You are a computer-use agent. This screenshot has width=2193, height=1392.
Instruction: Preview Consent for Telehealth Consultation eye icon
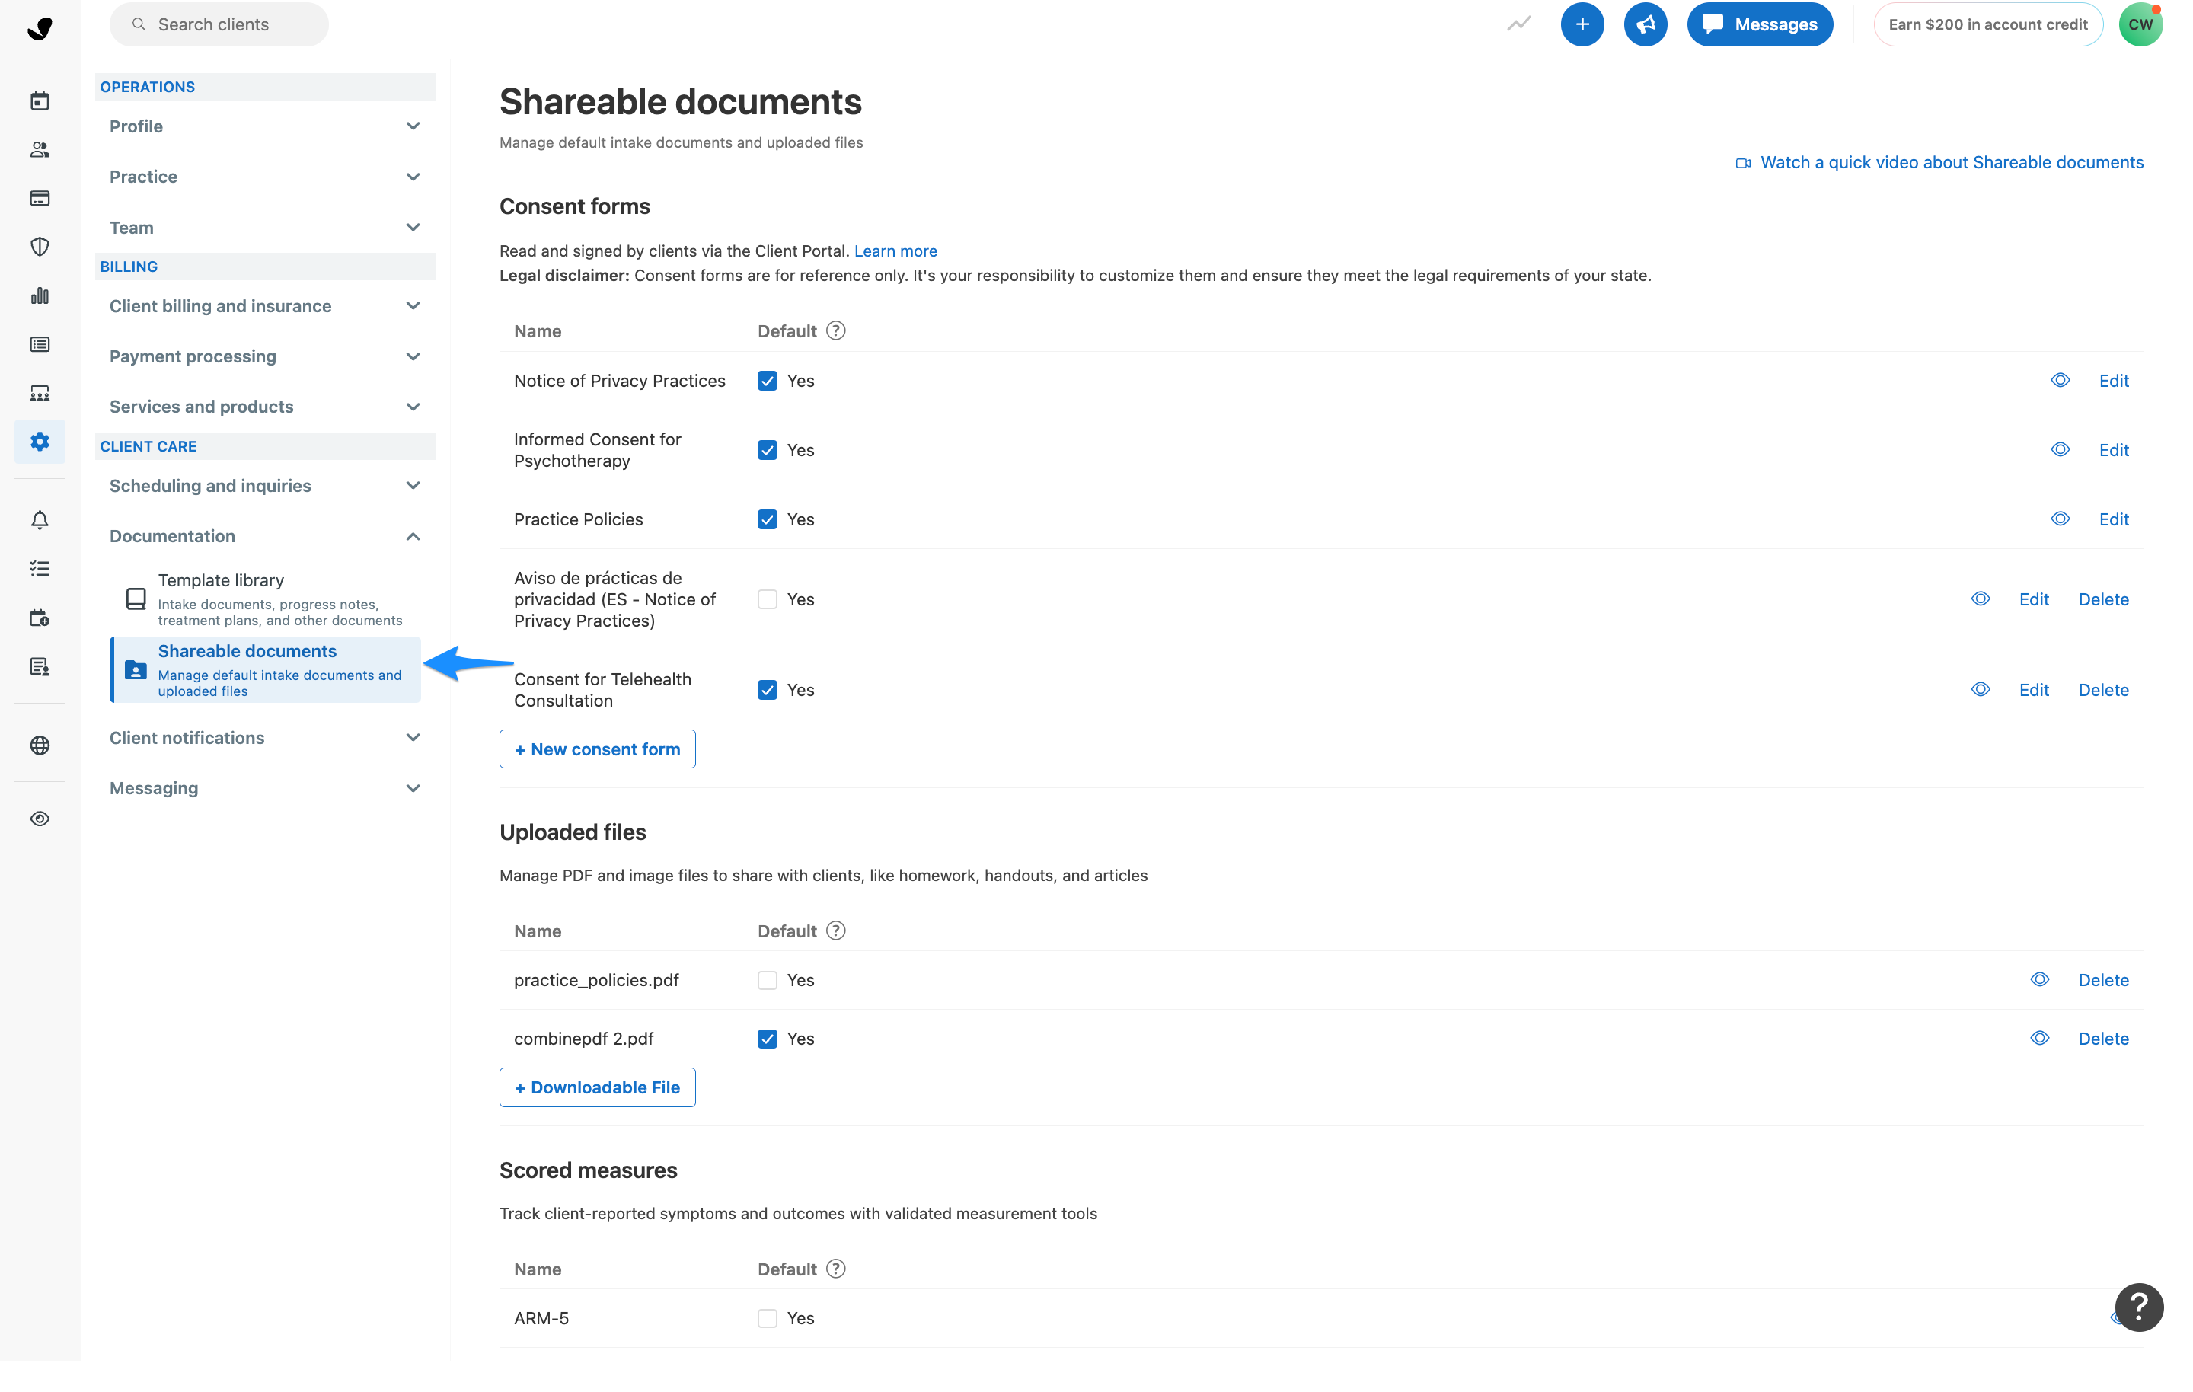click(1980, 690)
